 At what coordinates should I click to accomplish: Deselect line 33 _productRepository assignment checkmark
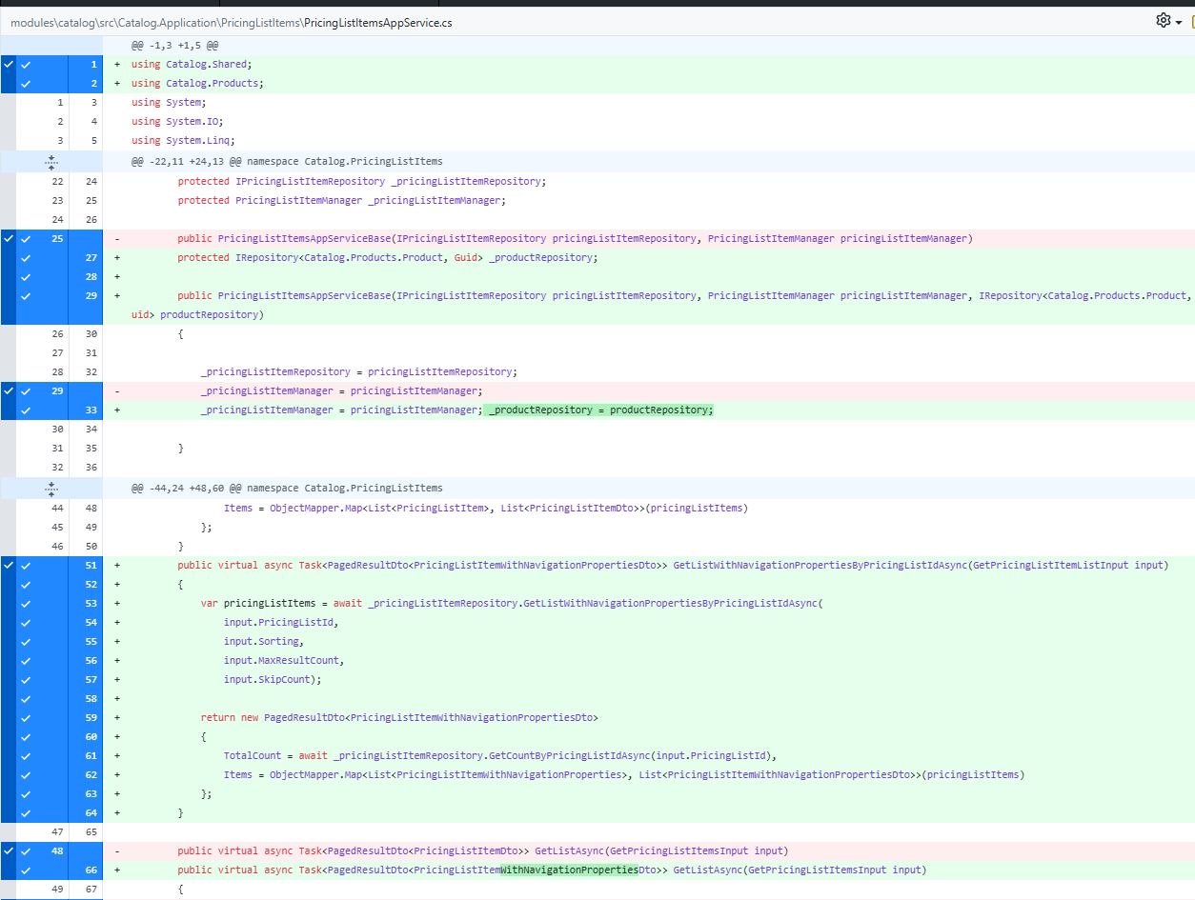tap(27, 410)
